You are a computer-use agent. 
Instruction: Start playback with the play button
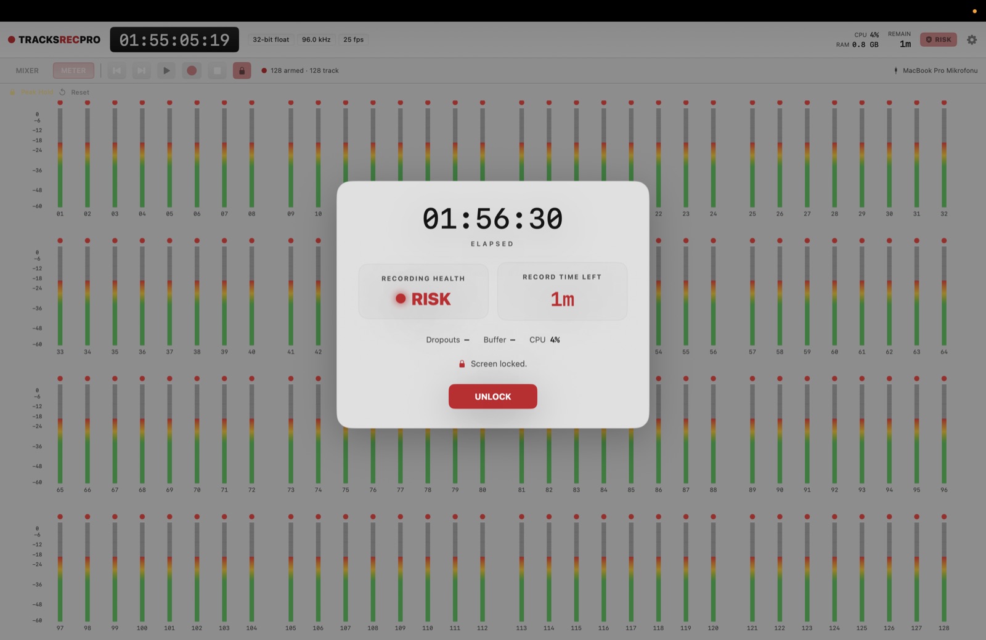click(x=166, y=70)
